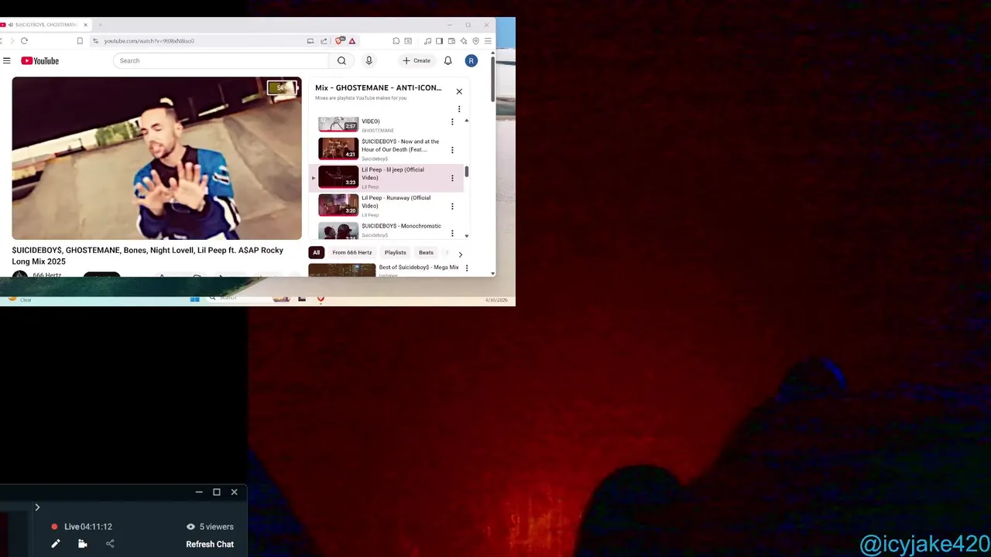Screen dimensions: 991x557
Task: Share the page using address bar share icon
Action: (x=324, y=41)
